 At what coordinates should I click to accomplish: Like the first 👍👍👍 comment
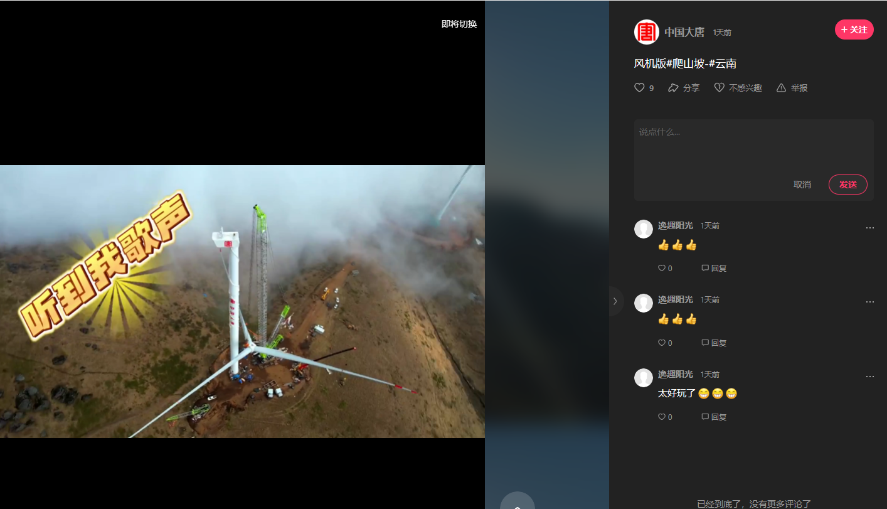click(x=662, y=268)
